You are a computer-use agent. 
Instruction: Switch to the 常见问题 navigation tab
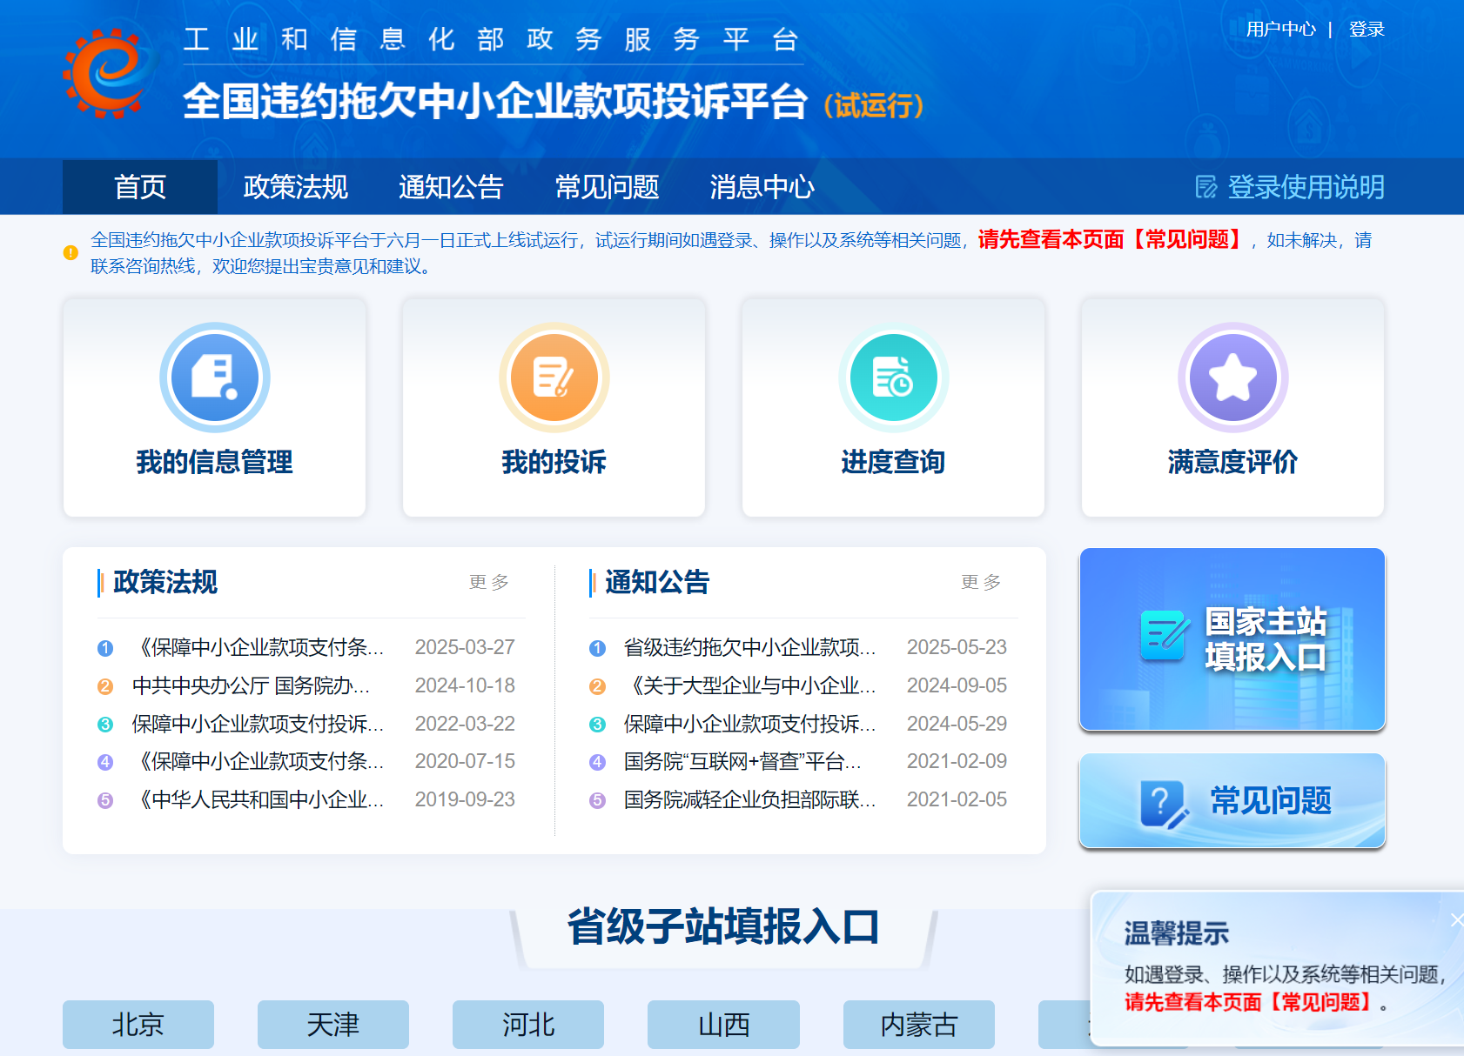pos(607,187)
